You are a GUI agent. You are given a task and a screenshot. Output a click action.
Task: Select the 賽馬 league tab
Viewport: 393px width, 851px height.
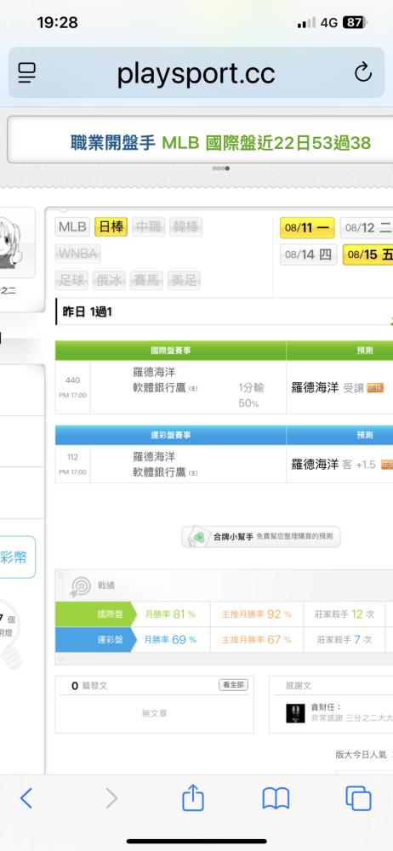pos(146,281)
